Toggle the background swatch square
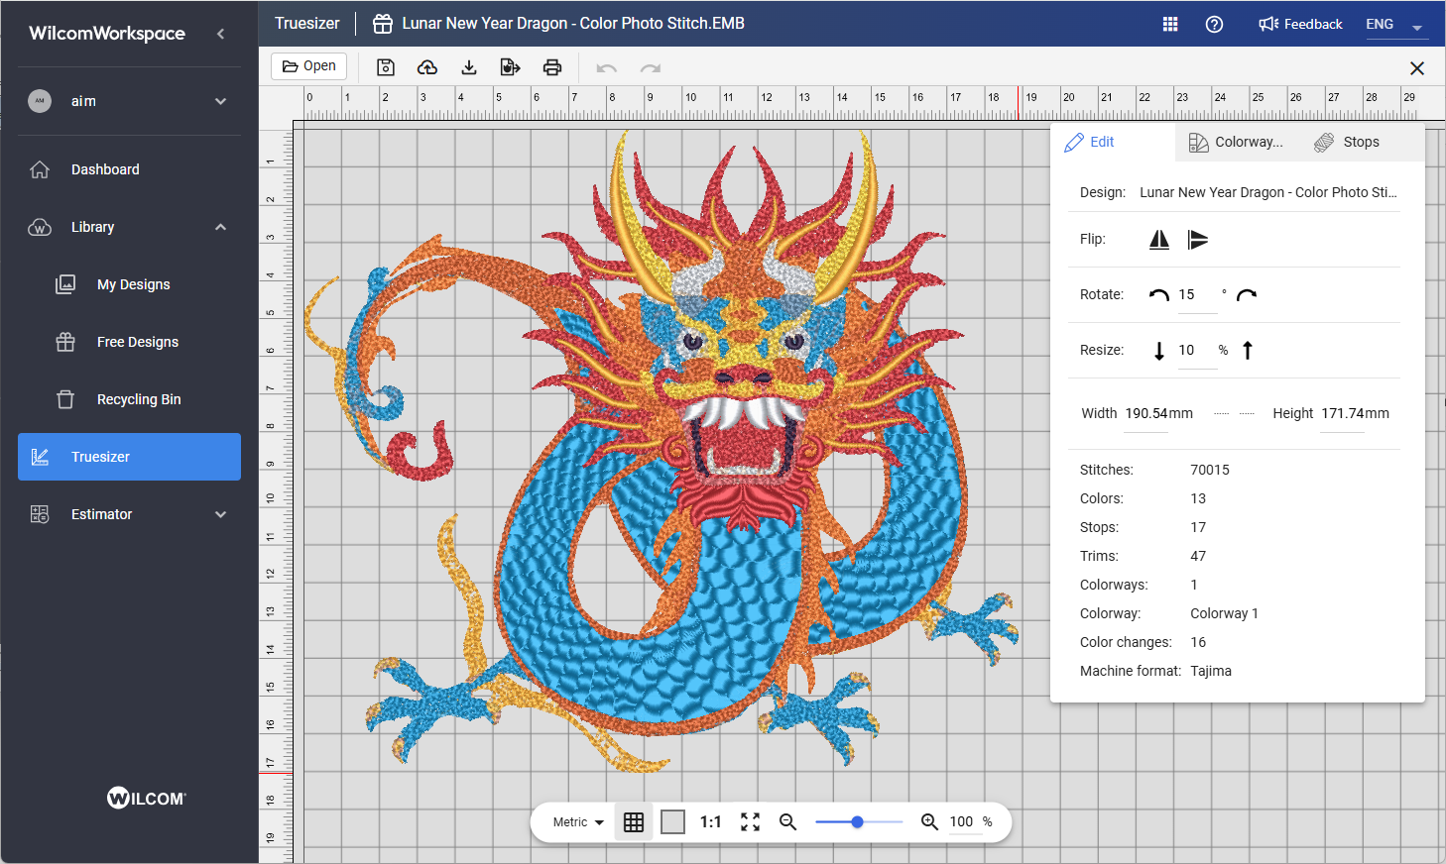1446x864 pixels. (672, 822)
